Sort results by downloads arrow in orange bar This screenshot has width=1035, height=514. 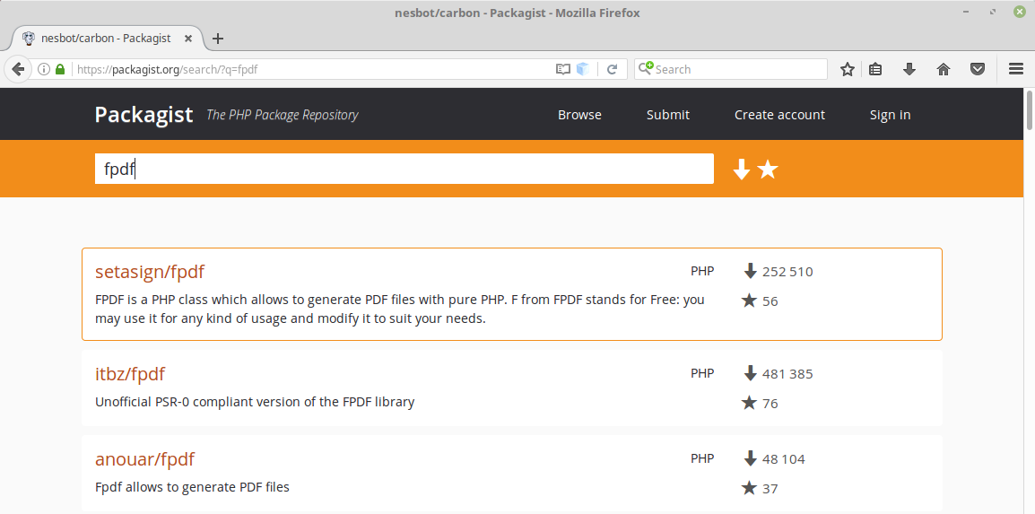[742, 170]
